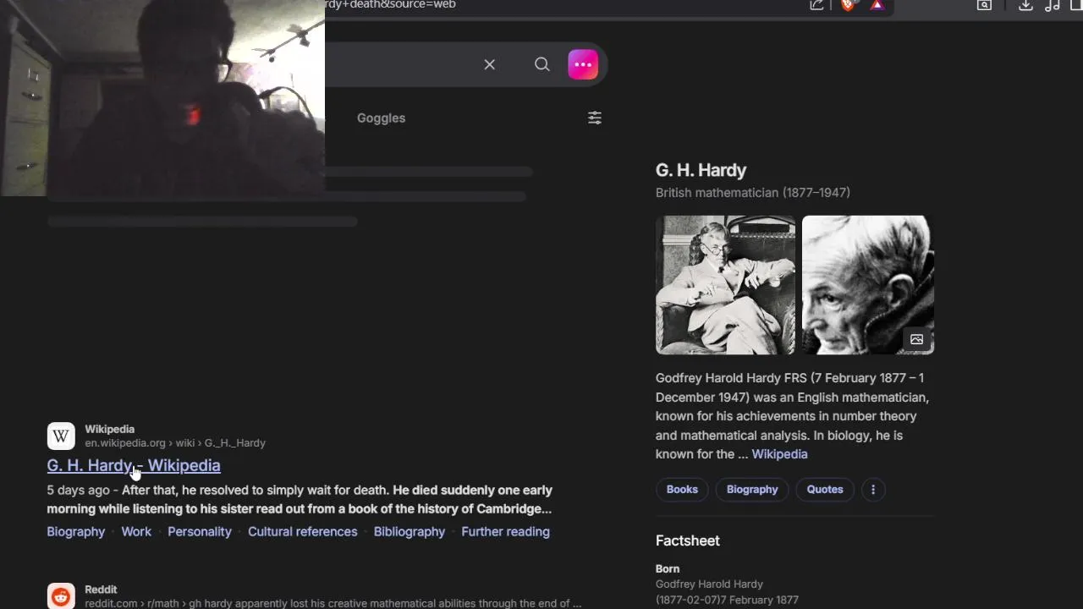Click the Reddit site name label
Screen dimensions: 1083x609
pyautogui.click(x=101, y=589)
